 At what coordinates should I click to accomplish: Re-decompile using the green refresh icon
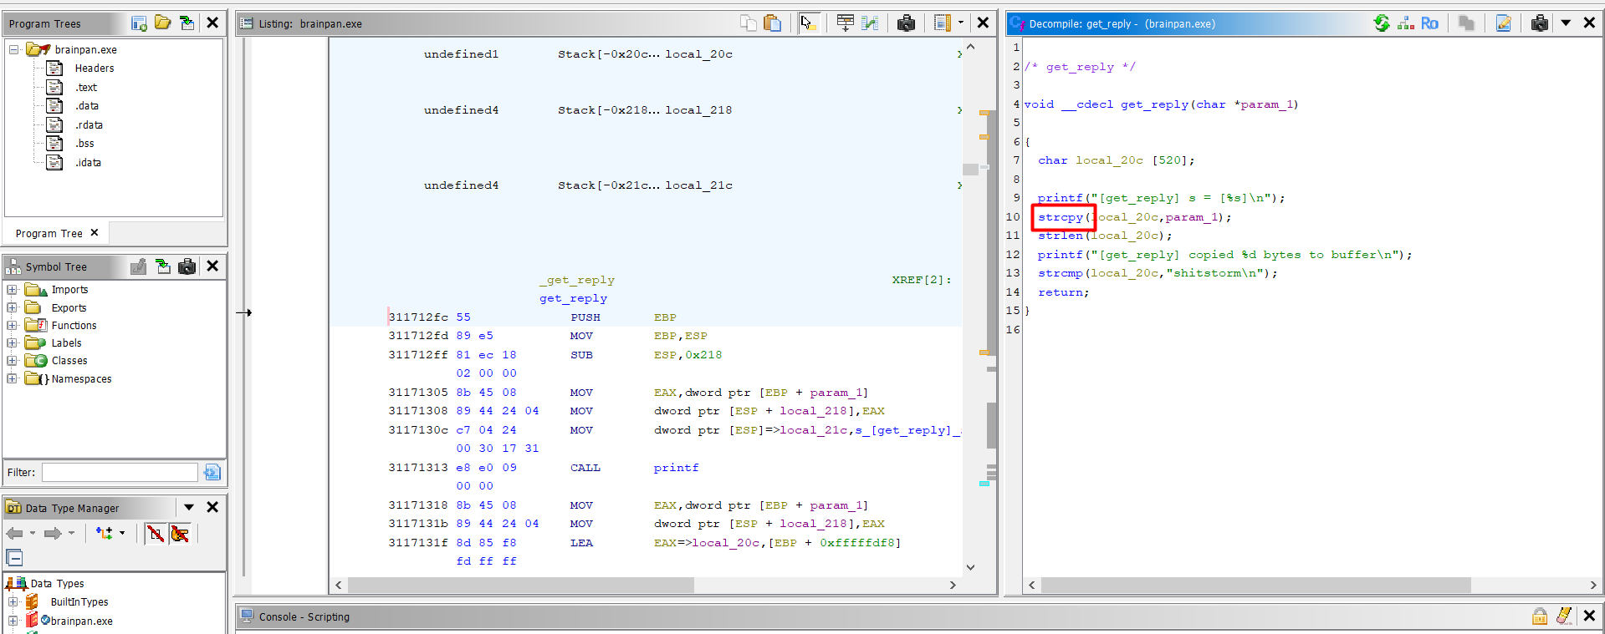tap(1382, 23)
